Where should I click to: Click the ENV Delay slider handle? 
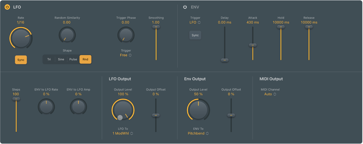click(x=224, y=60)
